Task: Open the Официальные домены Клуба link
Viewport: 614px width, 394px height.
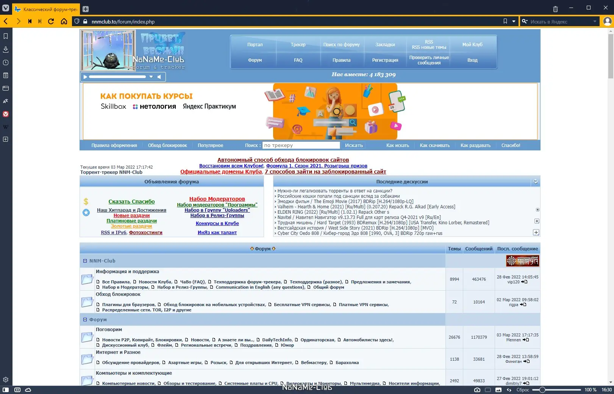Action: 221,172
